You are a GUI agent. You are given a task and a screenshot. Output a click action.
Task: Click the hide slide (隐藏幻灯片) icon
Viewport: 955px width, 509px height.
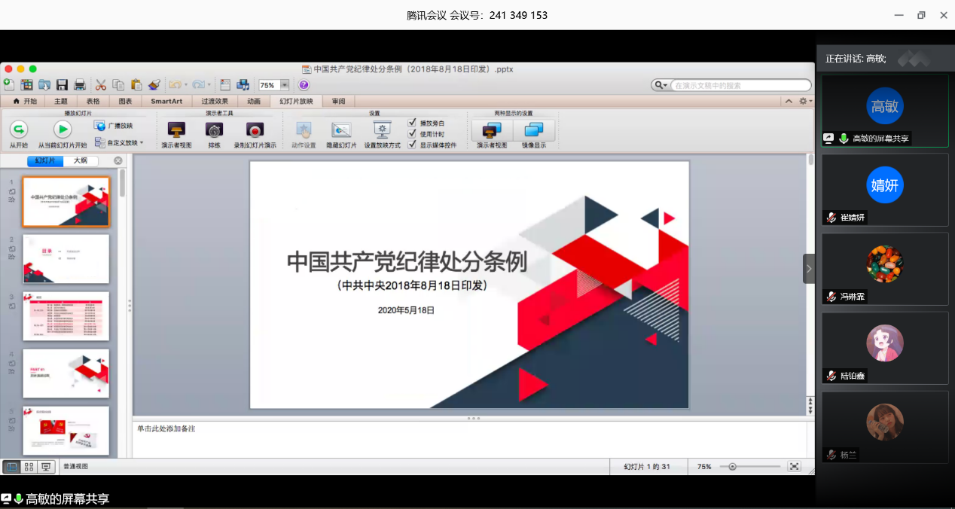pyautogui.click(x=341, y=130)
